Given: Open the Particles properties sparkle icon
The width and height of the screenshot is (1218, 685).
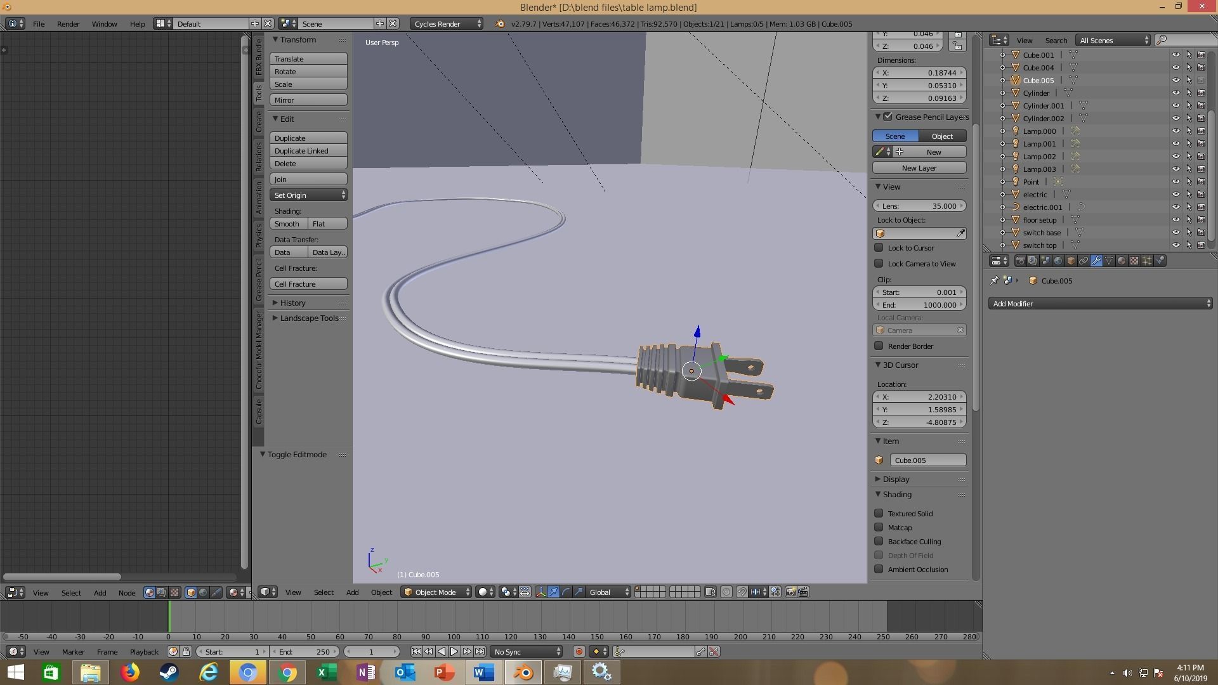Looking at the screenshot, I should [1147, 261].
